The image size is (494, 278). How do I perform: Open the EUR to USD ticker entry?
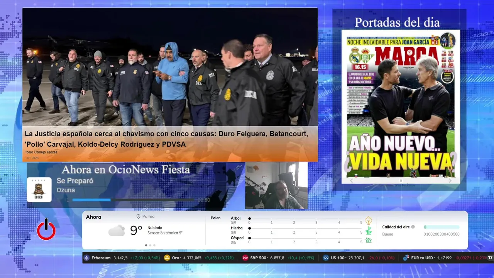(445, 258)
